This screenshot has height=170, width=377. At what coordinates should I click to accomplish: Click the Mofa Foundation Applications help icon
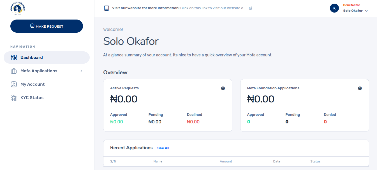(360, 88)
